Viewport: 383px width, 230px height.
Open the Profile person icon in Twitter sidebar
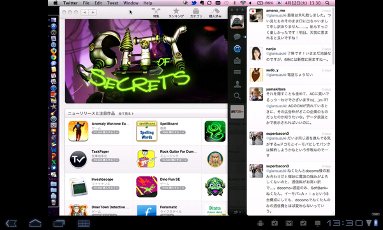tap(237, 84)
